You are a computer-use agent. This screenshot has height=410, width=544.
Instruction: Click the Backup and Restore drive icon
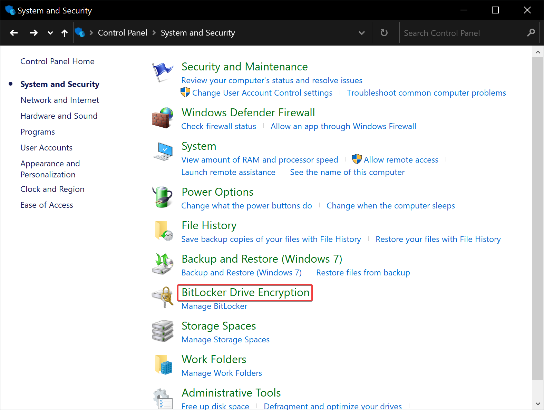pos(163,264)
